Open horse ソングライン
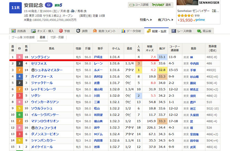 (40, 57)
